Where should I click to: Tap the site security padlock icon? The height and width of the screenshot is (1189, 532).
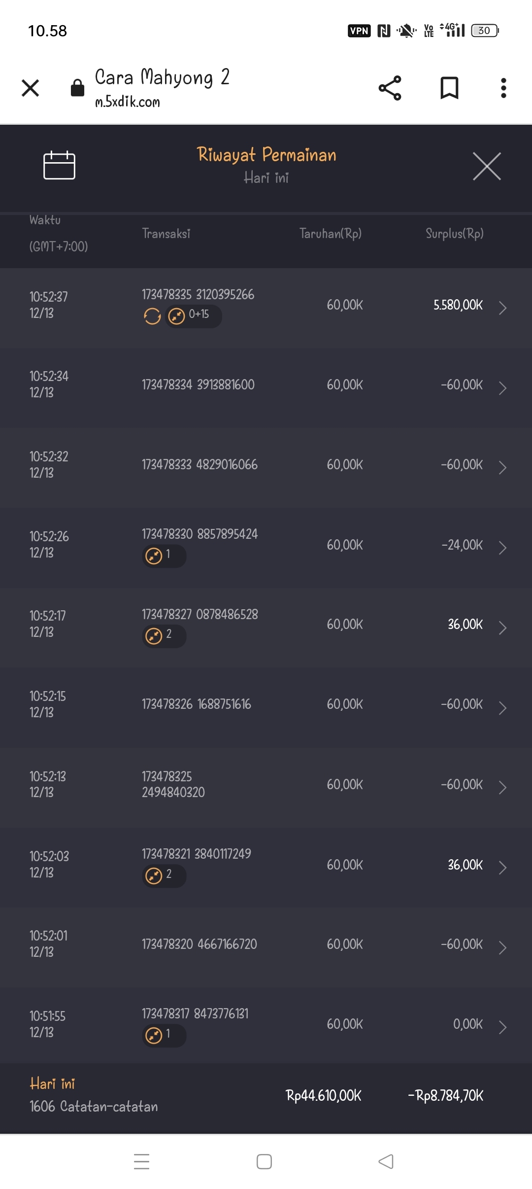[x=77, y=88]
